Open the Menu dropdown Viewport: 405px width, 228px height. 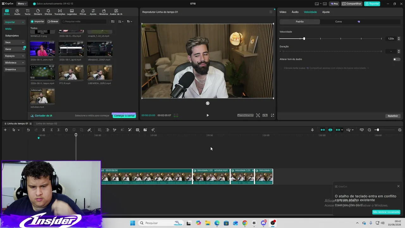tap(22, 4)
